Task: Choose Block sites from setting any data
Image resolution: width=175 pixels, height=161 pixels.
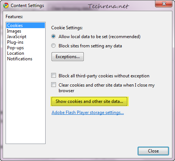Action: 53,46
